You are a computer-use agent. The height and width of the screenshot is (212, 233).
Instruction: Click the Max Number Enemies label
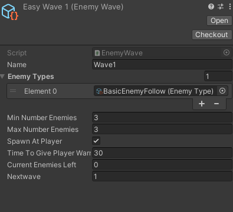[43, 130]
